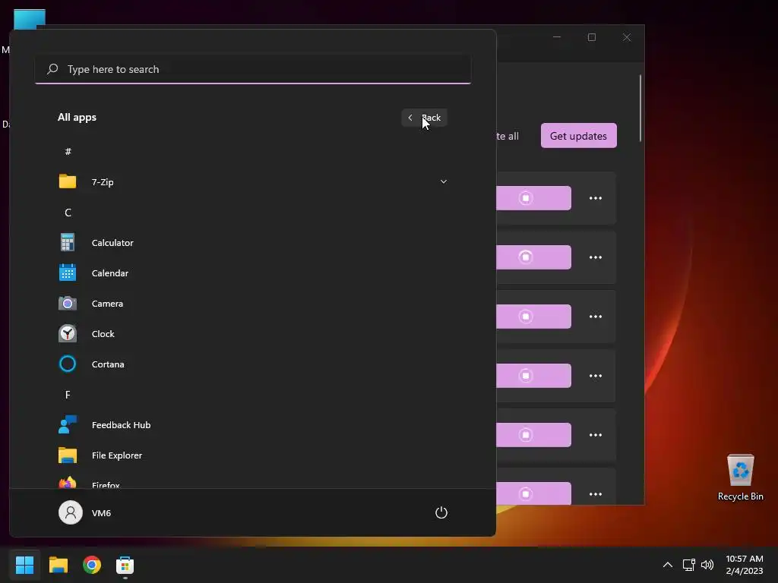This screenshot has width=778, height=583.
Task: Click the partially hidden update all link
Action: [x=508, y=136]
